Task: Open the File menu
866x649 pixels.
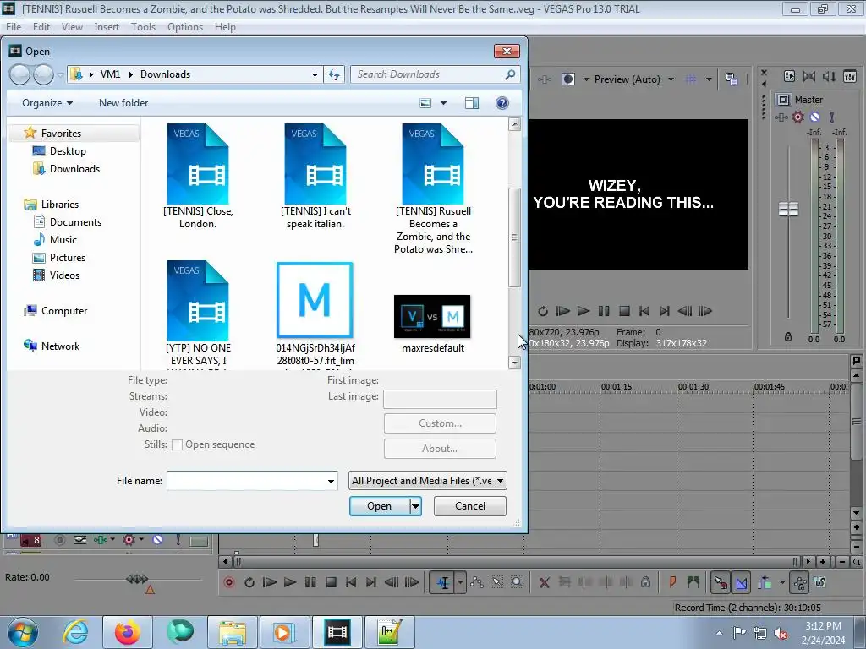Action: [14, 27]
